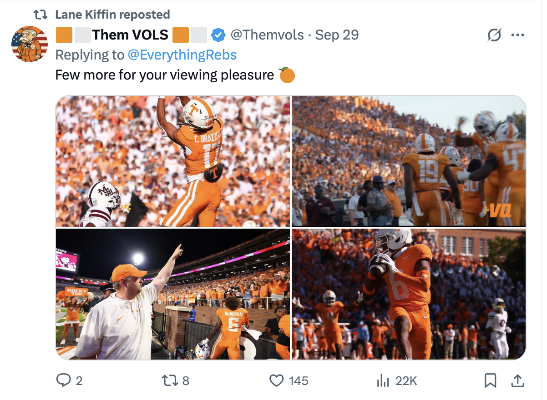
Task: Click the repost arrows beside Lane Kiffin
Action: tap(41, 14)
